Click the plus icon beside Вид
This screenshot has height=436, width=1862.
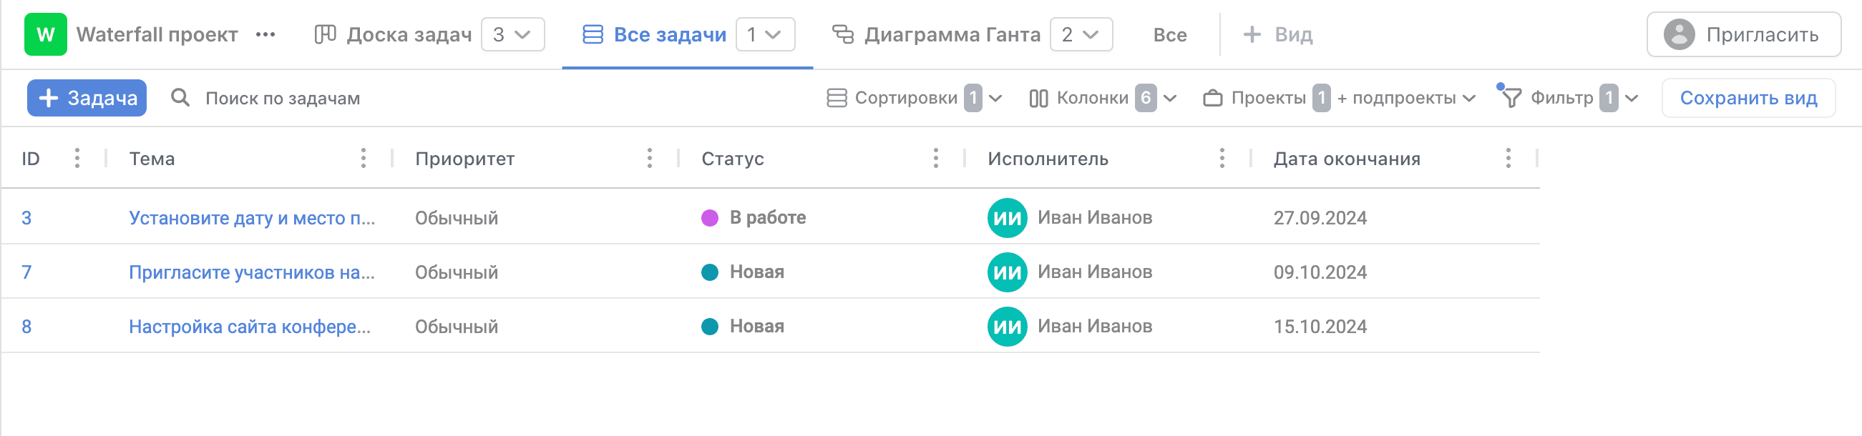click(1252, 34)
